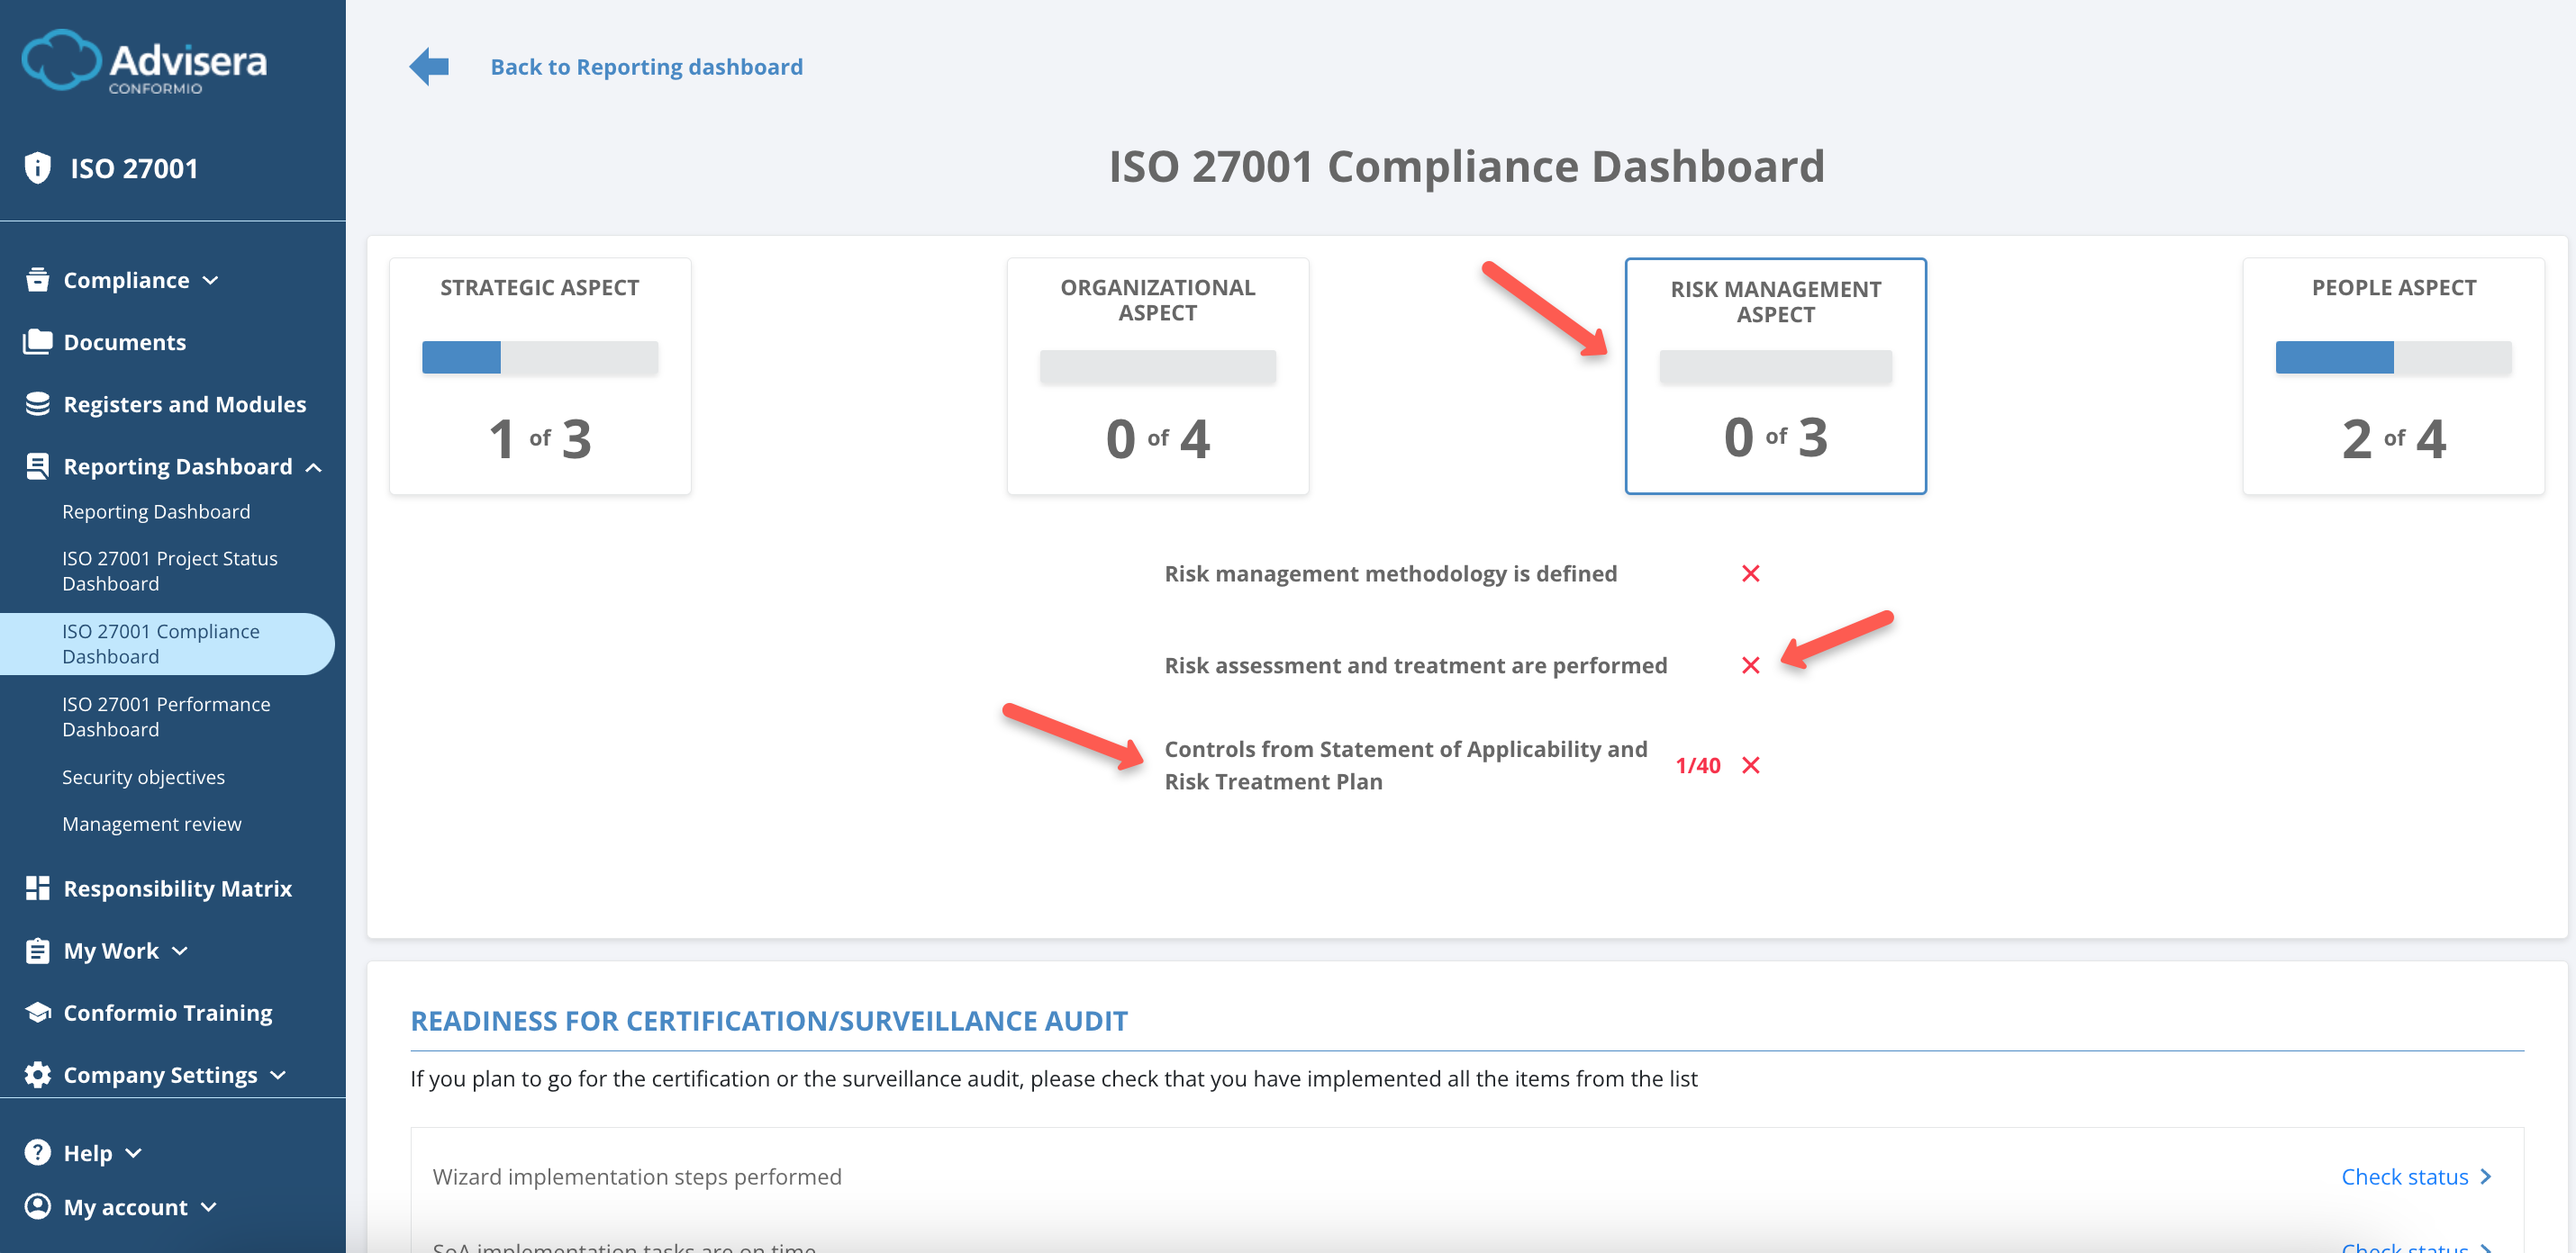Select the Responsibility Matrix grid icon
This screenshot has height=1253, width=2576.
pyautogui.click(x=37, y=888)
